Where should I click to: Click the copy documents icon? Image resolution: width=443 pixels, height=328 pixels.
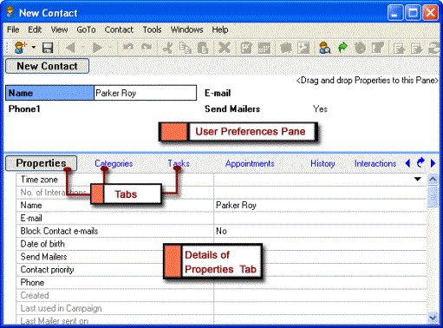pyautogui.click(x=186, y=48)
